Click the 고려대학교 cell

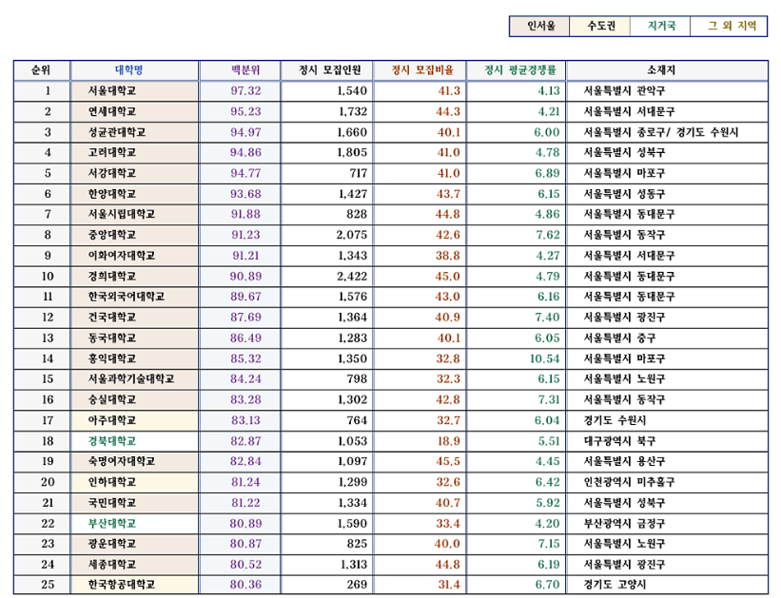[x=134, y=153]
